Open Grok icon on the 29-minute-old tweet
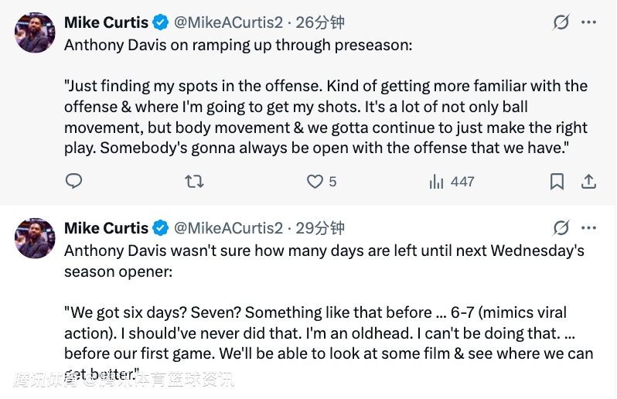 click(561, 228)
